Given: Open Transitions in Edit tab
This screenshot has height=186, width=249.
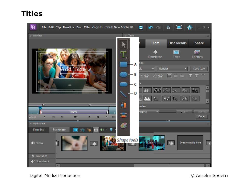Looking at the screenshot, I should point(155,54).
